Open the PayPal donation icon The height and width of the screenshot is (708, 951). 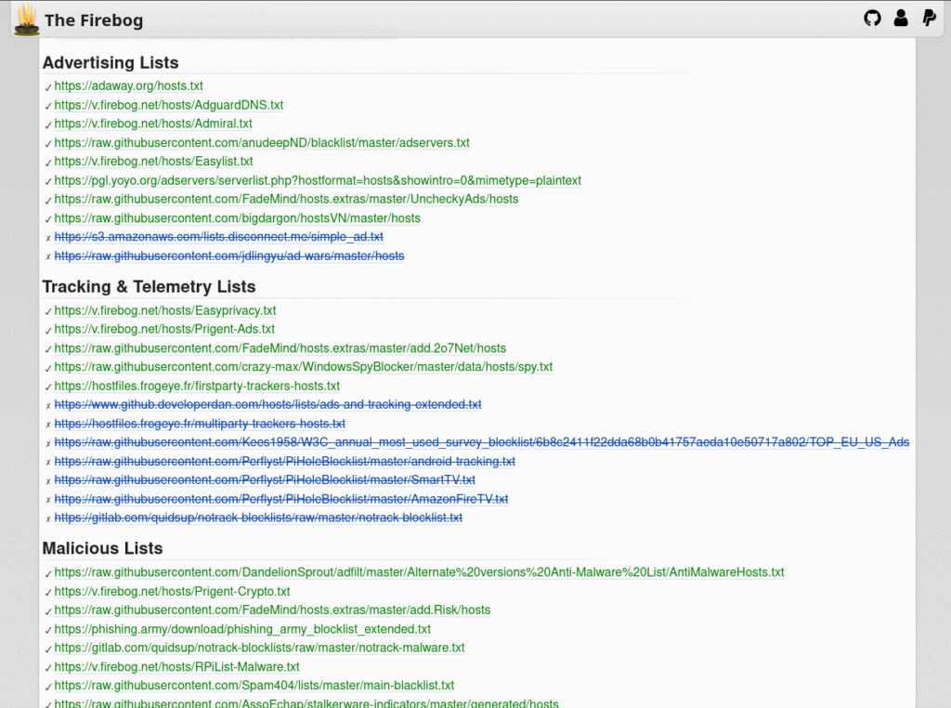click(x=928, y=18)
